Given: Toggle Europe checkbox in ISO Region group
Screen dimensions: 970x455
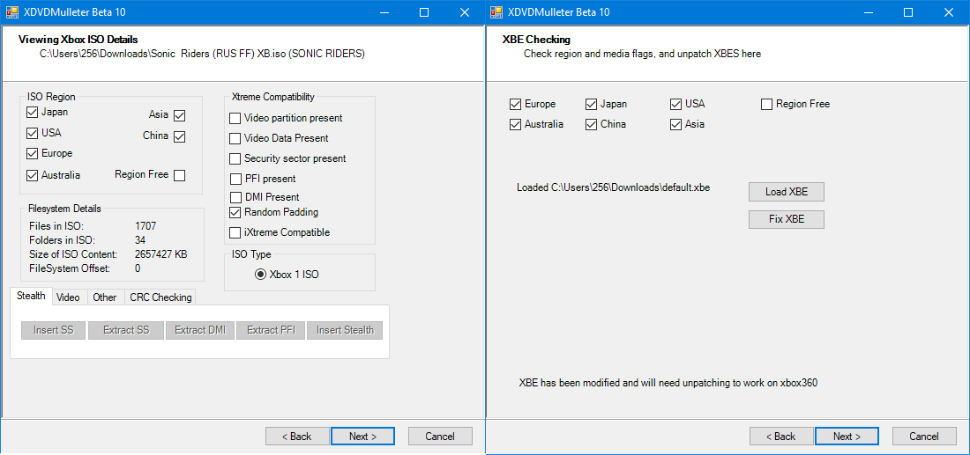Looking at the screenshot, I should point(32,154).
